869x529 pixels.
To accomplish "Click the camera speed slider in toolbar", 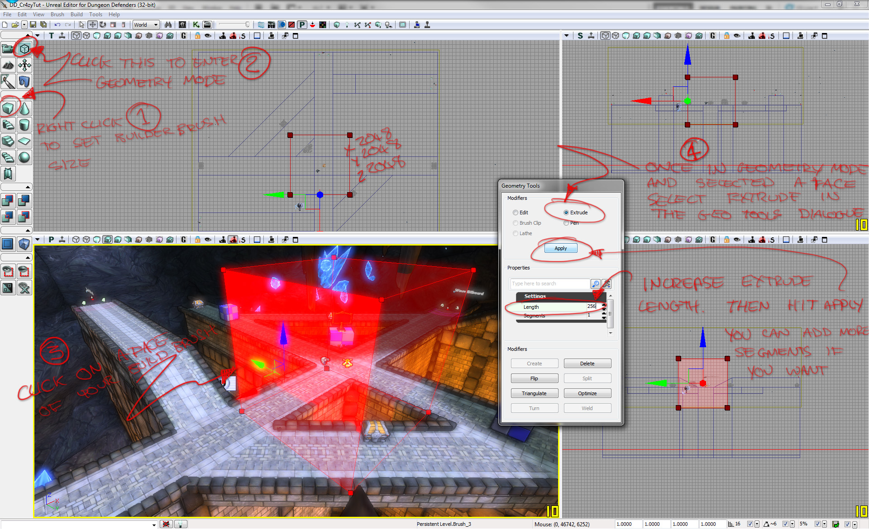I will [234, 24].
